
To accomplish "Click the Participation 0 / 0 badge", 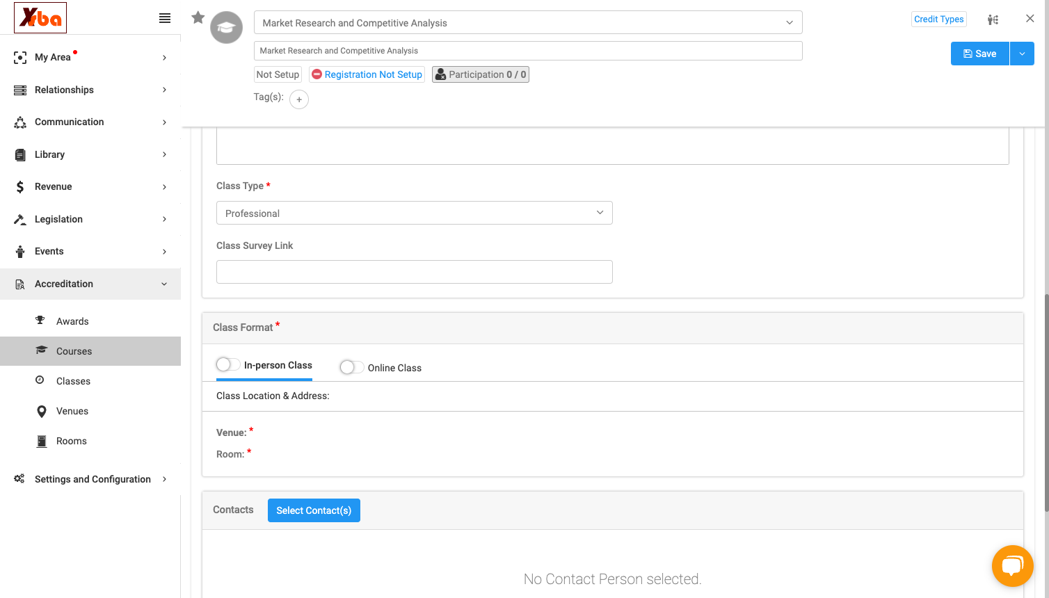I will point(481,74).
